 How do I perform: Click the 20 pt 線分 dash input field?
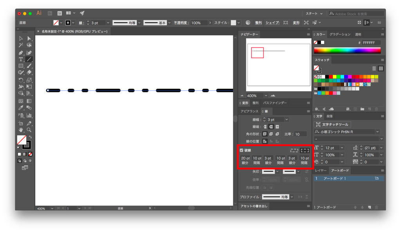pos(245,158)
